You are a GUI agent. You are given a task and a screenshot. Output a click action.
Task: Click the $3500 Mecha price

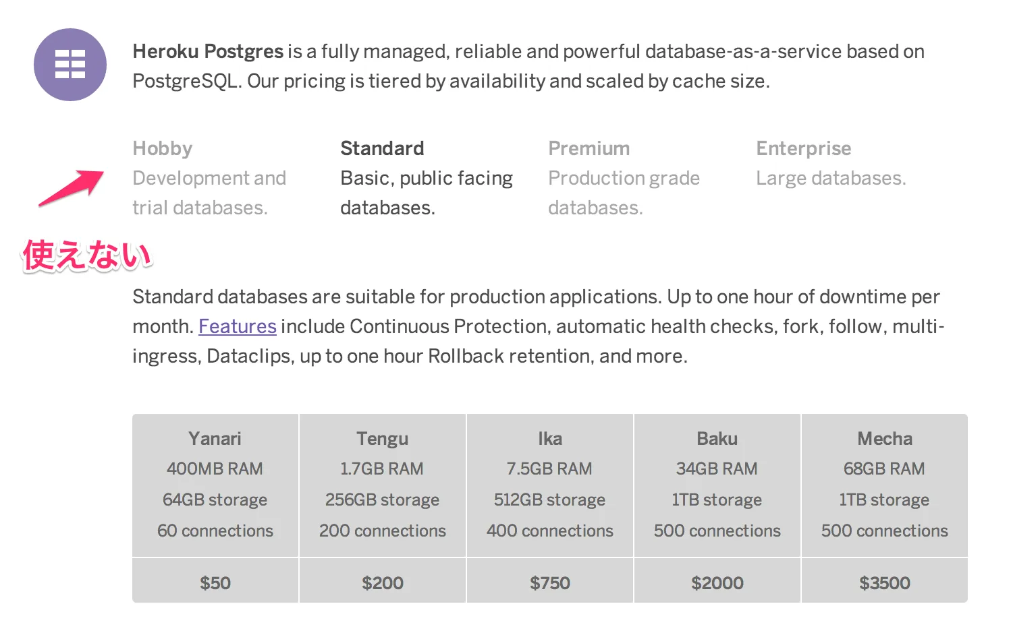point(884,581)
